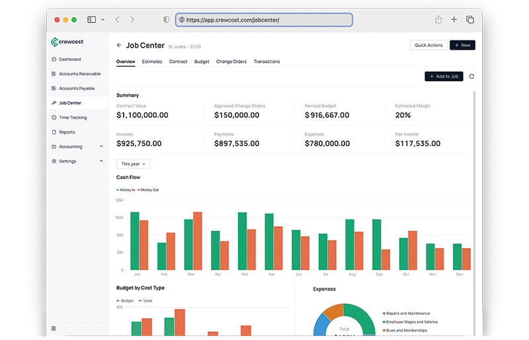Toggle Budget legend in Budget by Cost Type
This screenshot has width=529, height=340.
(125, 300)
